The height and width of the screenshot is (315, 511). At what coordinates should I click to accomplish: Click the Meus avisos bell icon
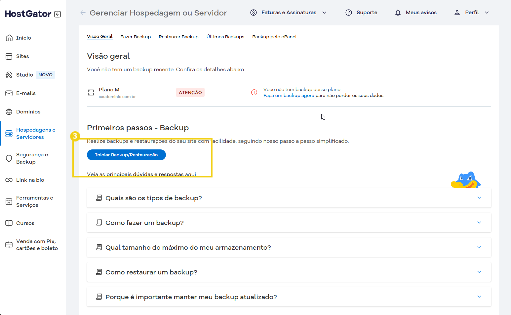[398, 13]
